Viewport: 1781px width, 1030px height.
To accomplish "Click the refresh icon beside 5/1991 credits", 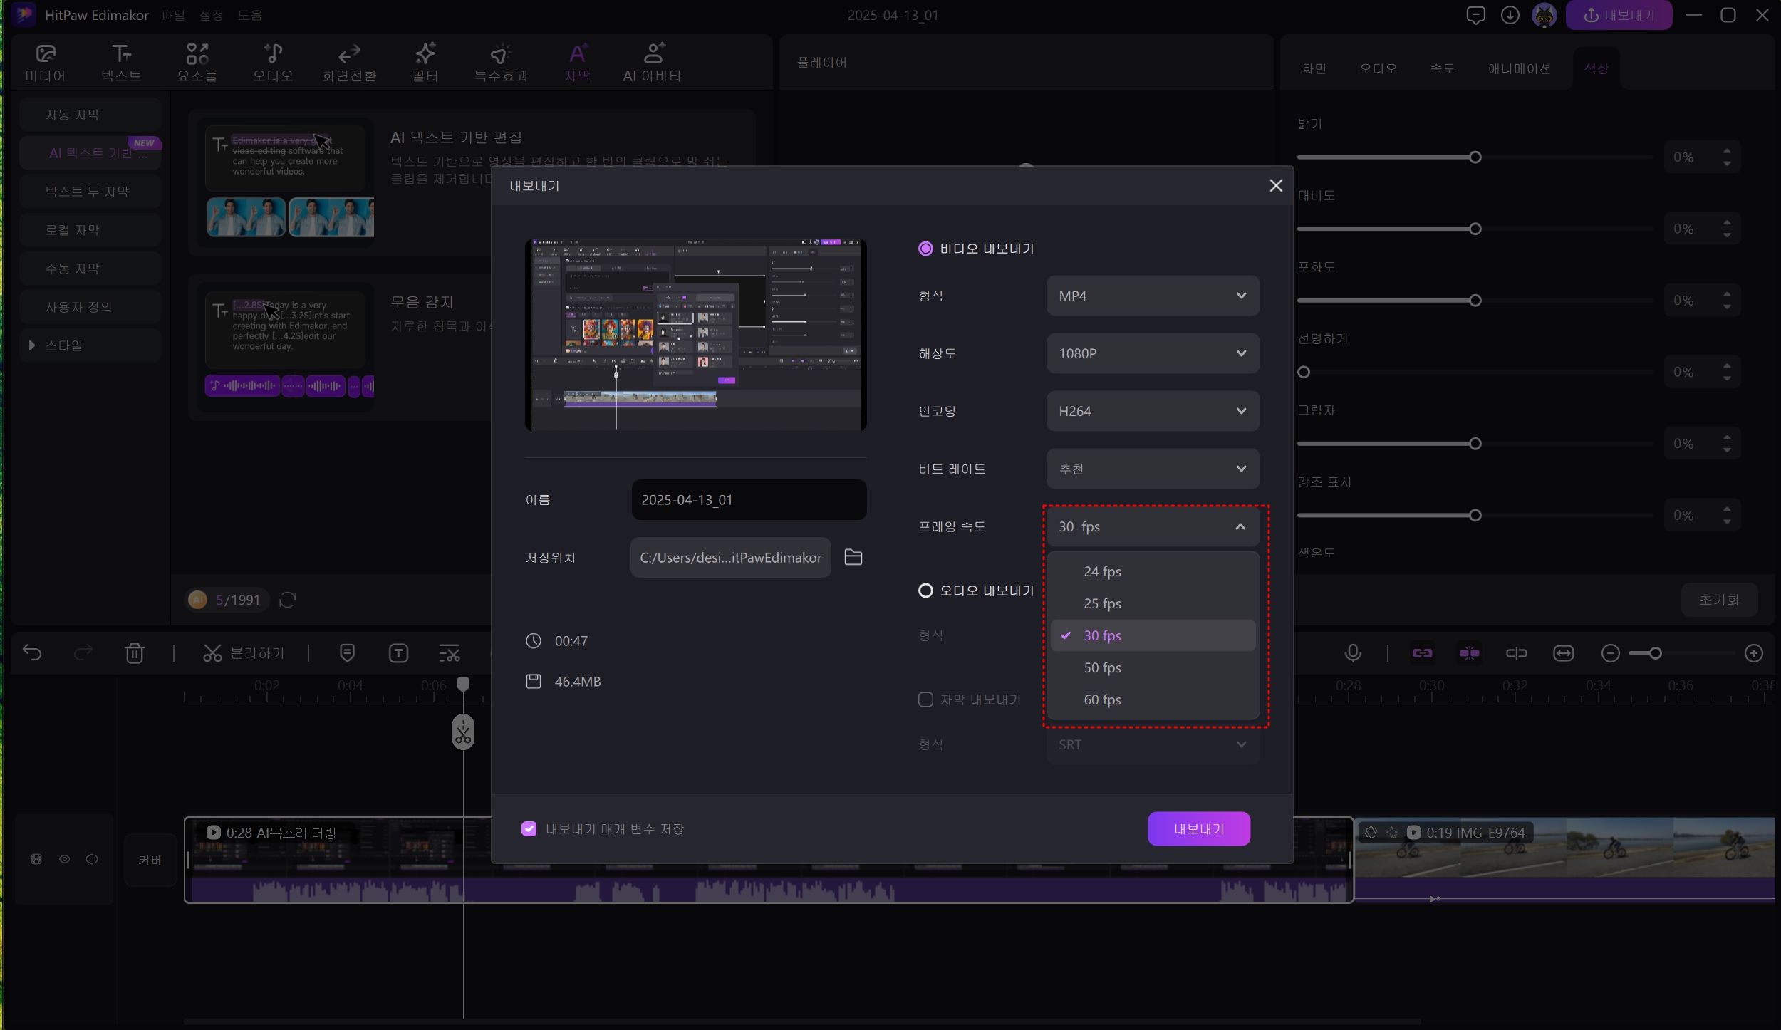I will point(287,600).
